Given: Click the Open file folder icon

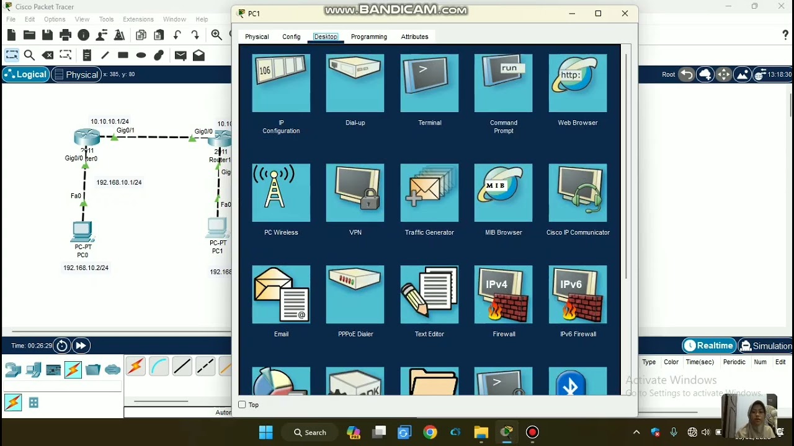Looking at the screenshot, I should click(29, 35).
